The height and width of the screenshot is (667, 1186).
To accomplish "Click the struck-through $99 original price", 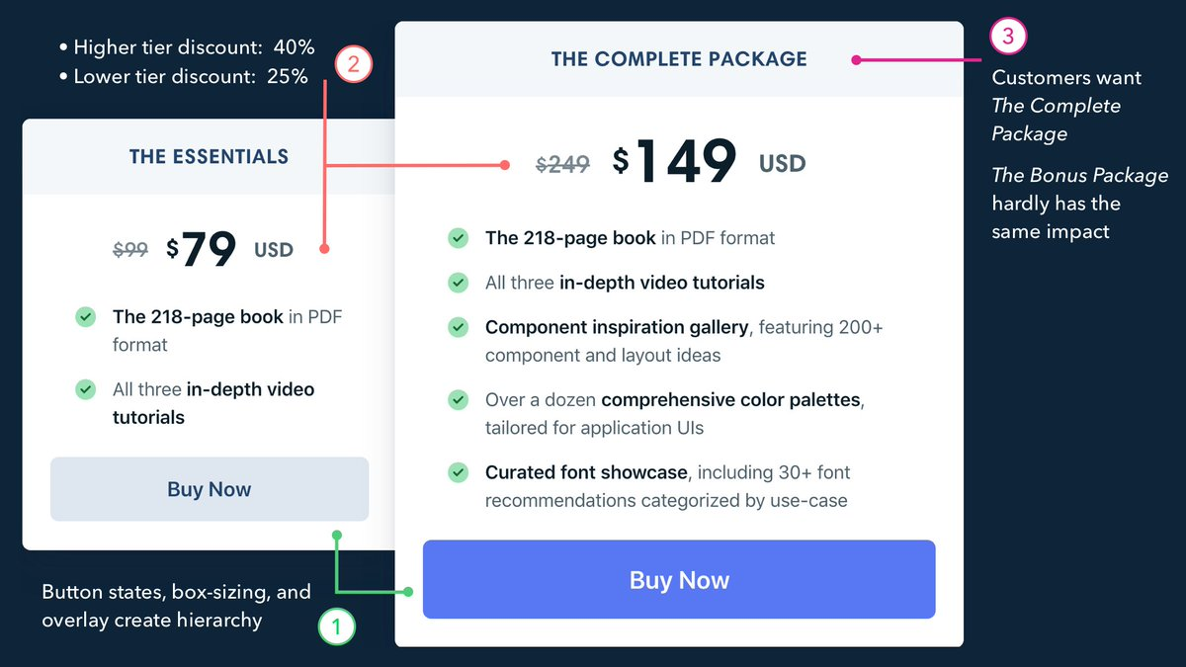I will (x=130, y=251).
